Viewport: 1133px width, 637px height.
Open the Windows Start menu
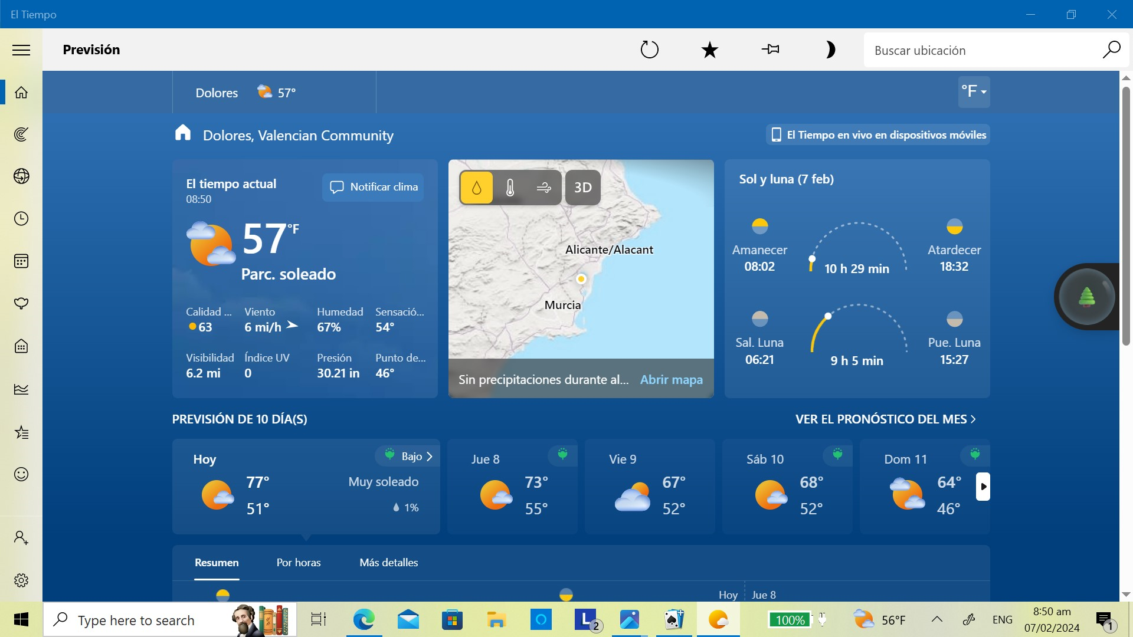pos(21,620)
